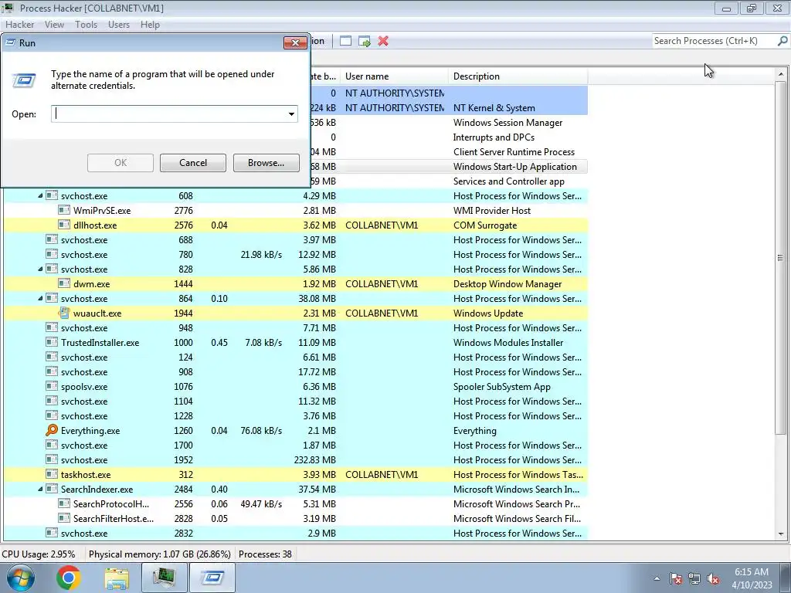
Task: Click the svchost.exe 1952 process icon
Action: pyautogui.click(x=52, y=460)
